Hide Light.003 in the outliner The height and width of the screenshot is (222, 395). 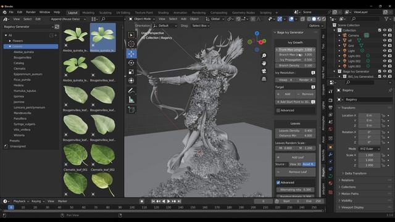(385, 66)
